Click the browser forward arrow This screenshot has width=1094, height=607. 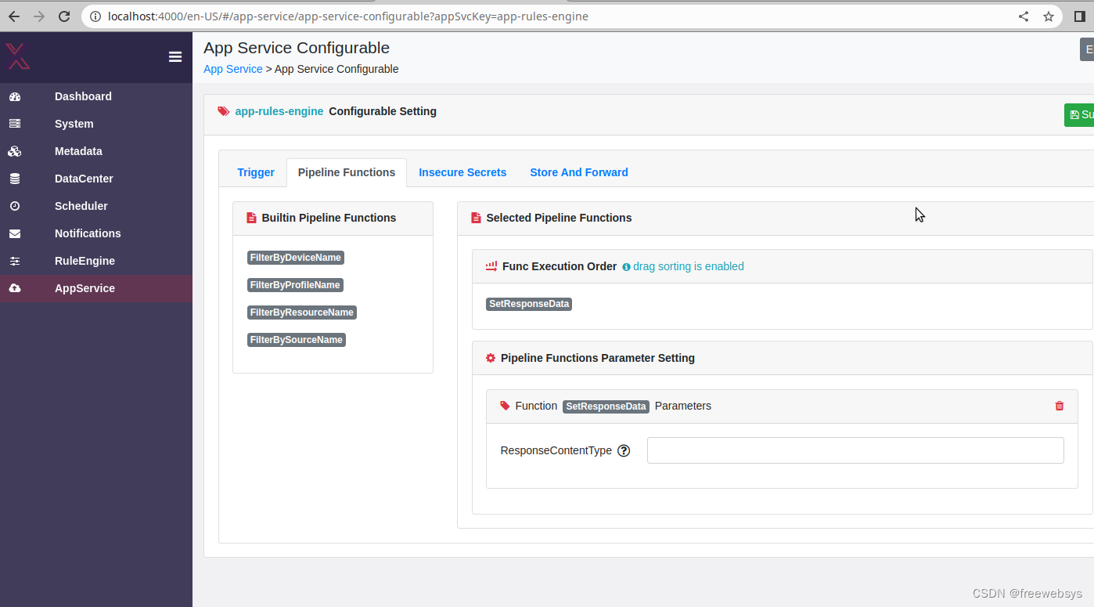click(39, 16)
